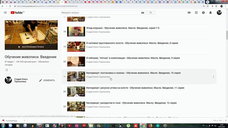The width and height of the screenshot is (228, 128).
Task: Open the account avatar in YouTube header
Action: (219, 13)
